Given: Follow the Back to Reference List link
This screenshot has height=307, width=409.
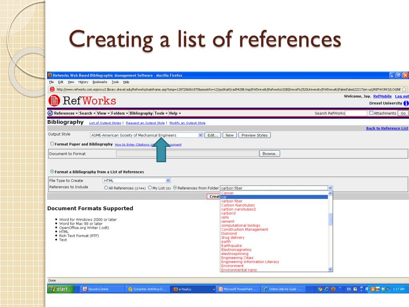Looking at the screenshot, I should [x=387, y=128].
